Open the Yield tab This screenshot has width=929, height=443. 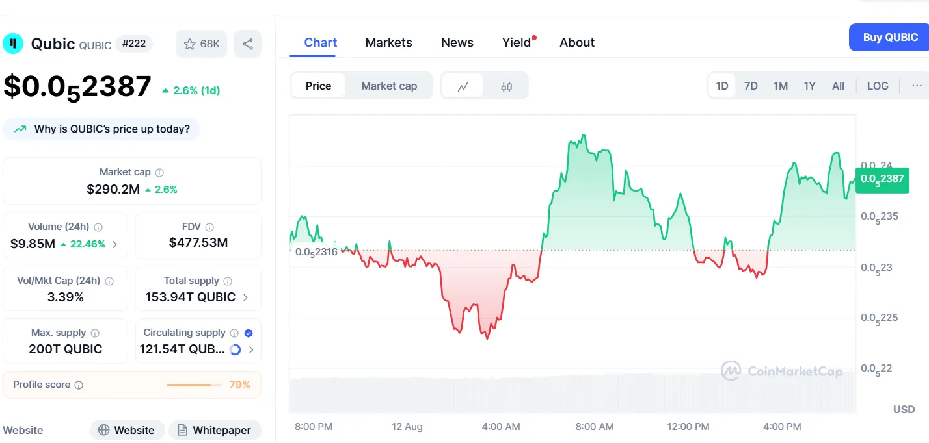[517, 43]
